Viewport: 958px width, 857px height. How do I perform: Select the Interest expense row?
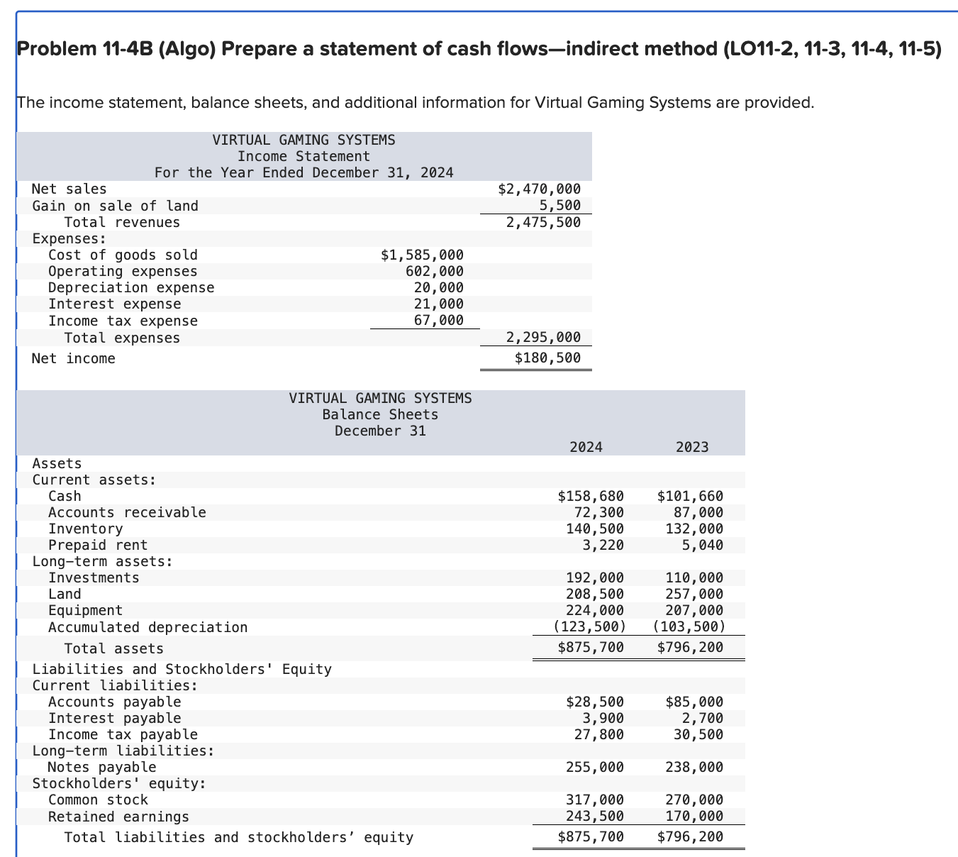pos(115,304)
